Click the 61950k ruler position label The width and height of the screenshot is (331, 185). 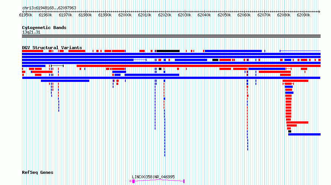click(x=26, y=15)
